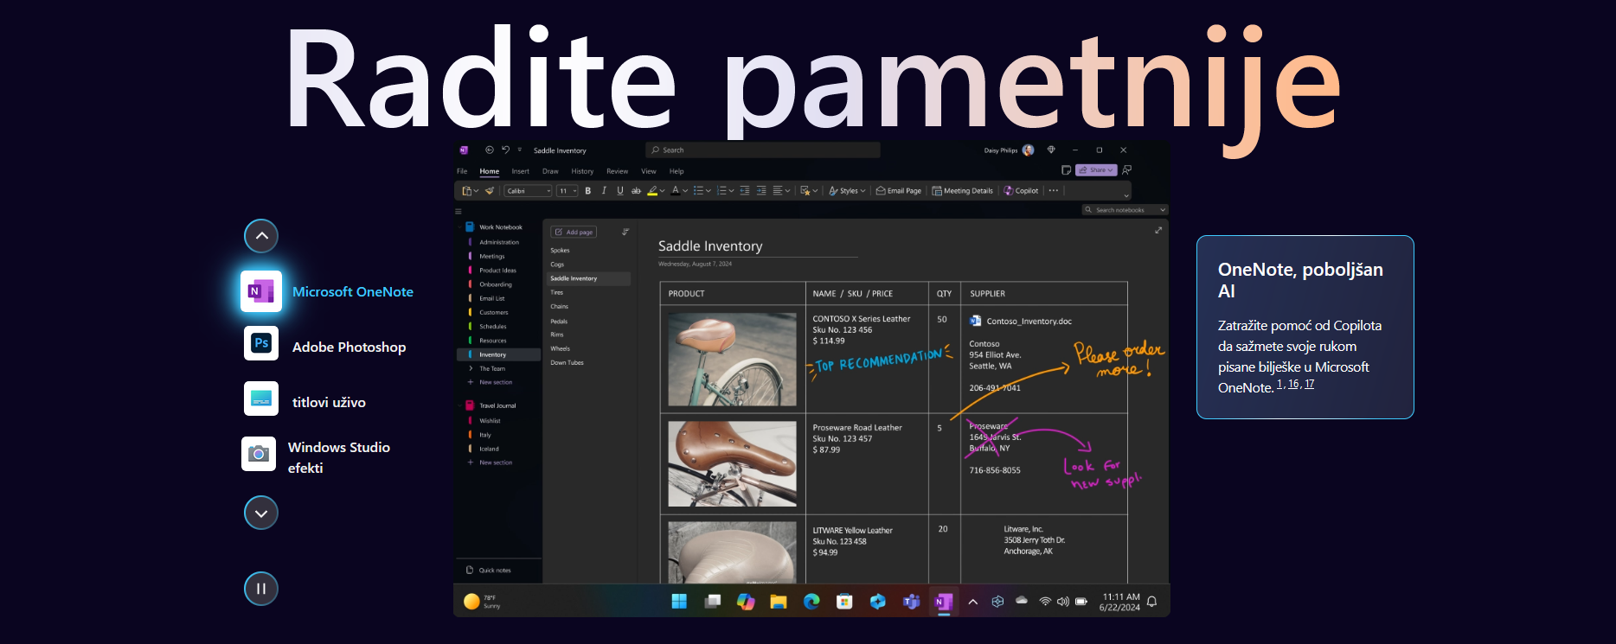The height and width of the screenshot is (644, 1616).
Task: Click the font color A button
Action: tap(676, 191)
